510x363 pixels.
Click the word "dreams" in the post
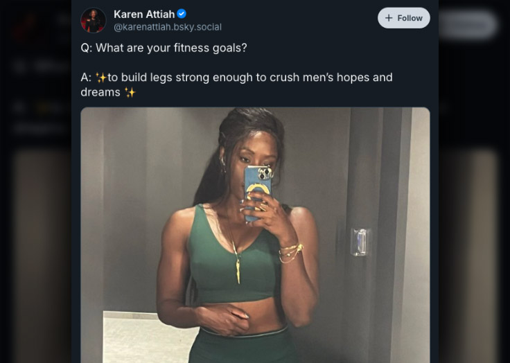100,92
